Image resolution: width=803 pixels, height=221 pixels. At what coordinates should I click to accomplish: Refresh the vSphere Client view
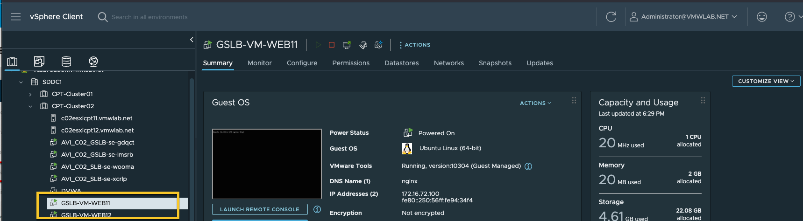(611, 17)
